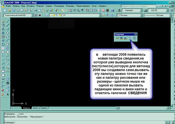Select the Circle draw tool
Viewport: 175px width, 124px height.
pyautogui.click(x=8, y=45)
